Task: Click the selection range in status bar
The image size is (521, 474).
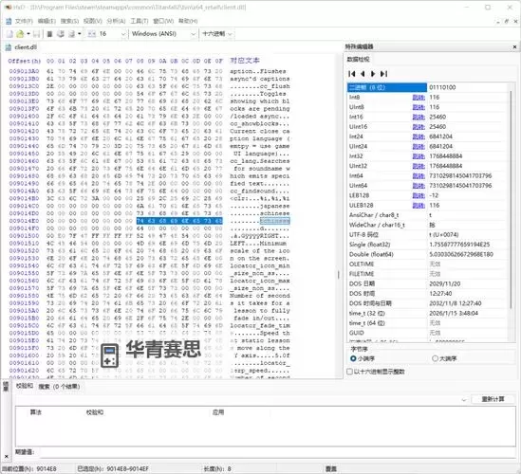Action: coord(113,468)
